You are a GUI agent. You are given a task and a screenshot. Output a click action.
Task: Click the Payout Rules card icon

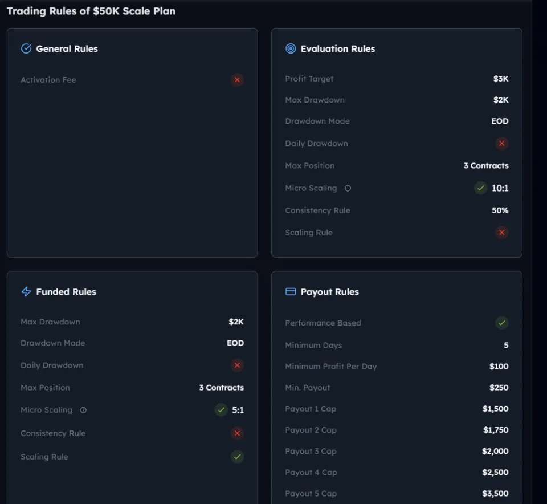[291, 292]
